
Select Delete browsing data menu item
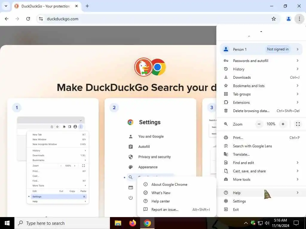(261, 111)
